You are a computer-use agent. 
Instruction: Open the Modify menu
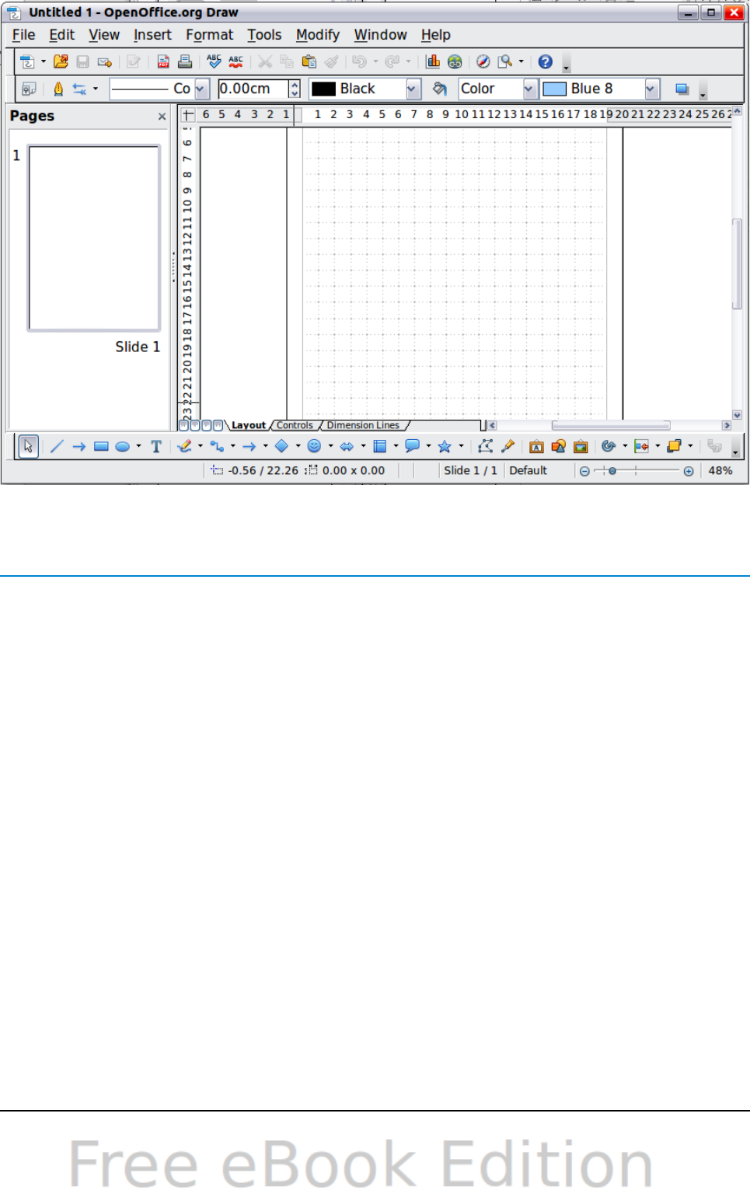click(x=317, y=35)
